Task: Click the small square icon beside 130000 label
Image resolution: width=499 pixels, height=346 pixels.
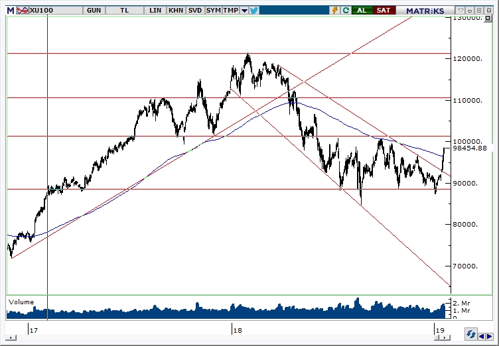Action: [488, 18]
